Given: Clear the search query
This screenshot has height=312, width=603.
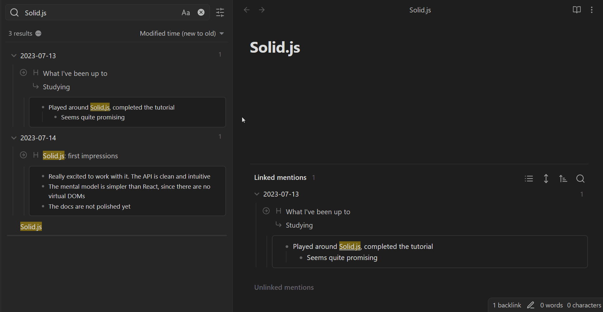Looking at the screenshot, I should 201,12.
